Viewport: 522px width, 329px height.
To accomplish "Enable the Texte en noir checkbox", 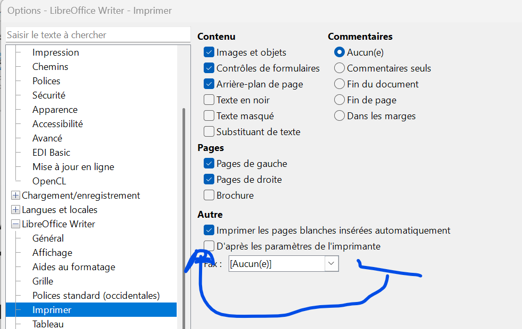I will coord(209,100).
